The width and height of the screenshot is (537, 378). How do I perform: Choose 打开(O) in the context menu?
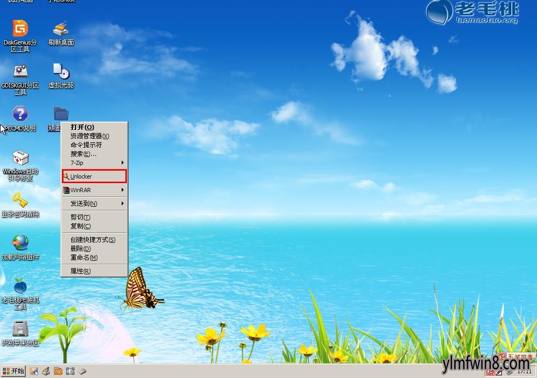(x=94, y=127)
